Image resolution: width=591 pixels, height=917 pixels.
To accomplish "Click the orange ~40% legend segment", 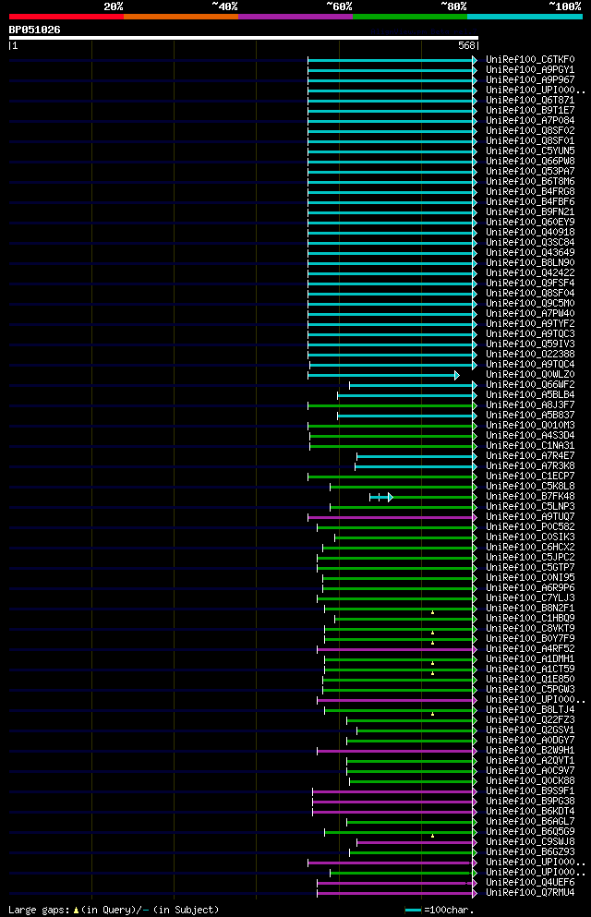I will pos(181,17).
